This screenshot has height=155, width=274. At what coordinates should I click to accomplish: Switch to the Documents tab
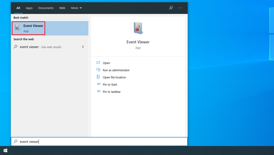coord(46,8)
